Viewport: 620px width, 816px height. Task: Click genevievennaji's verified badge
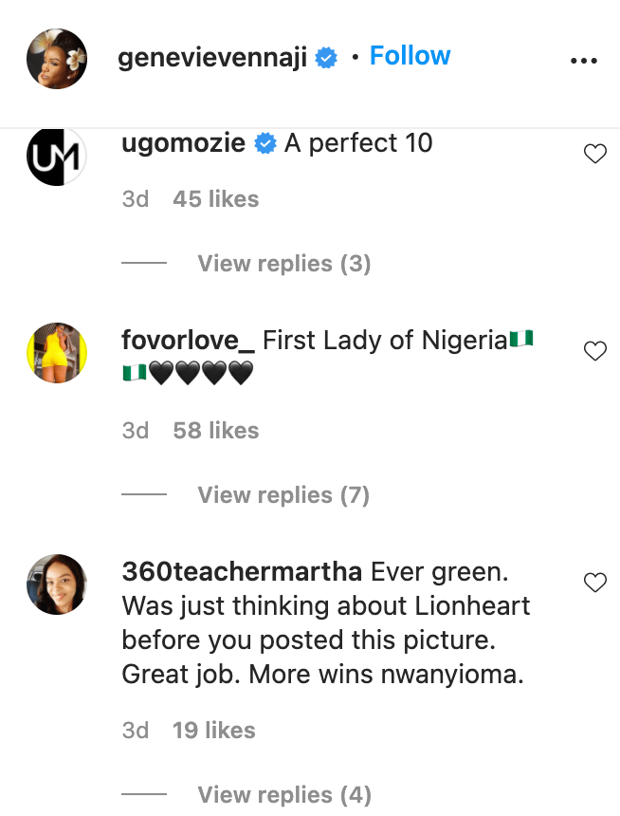pyautogui.click(x=327, y=59)
